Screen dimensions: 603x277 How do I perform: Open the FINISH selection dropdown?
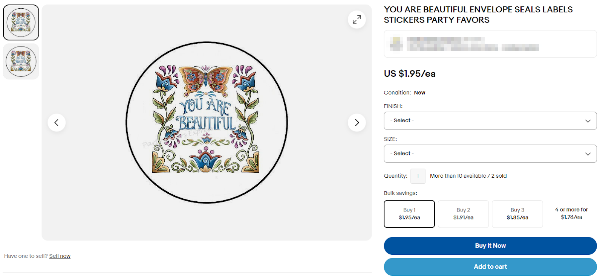[490, 120]
